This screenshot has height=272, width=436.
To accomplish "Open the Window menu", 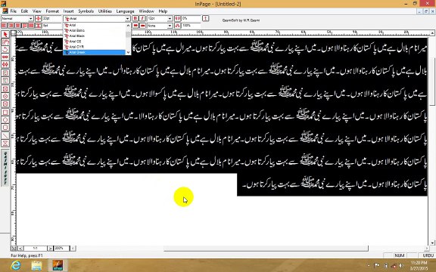I will pyautogui.click(x=146, y=11).
